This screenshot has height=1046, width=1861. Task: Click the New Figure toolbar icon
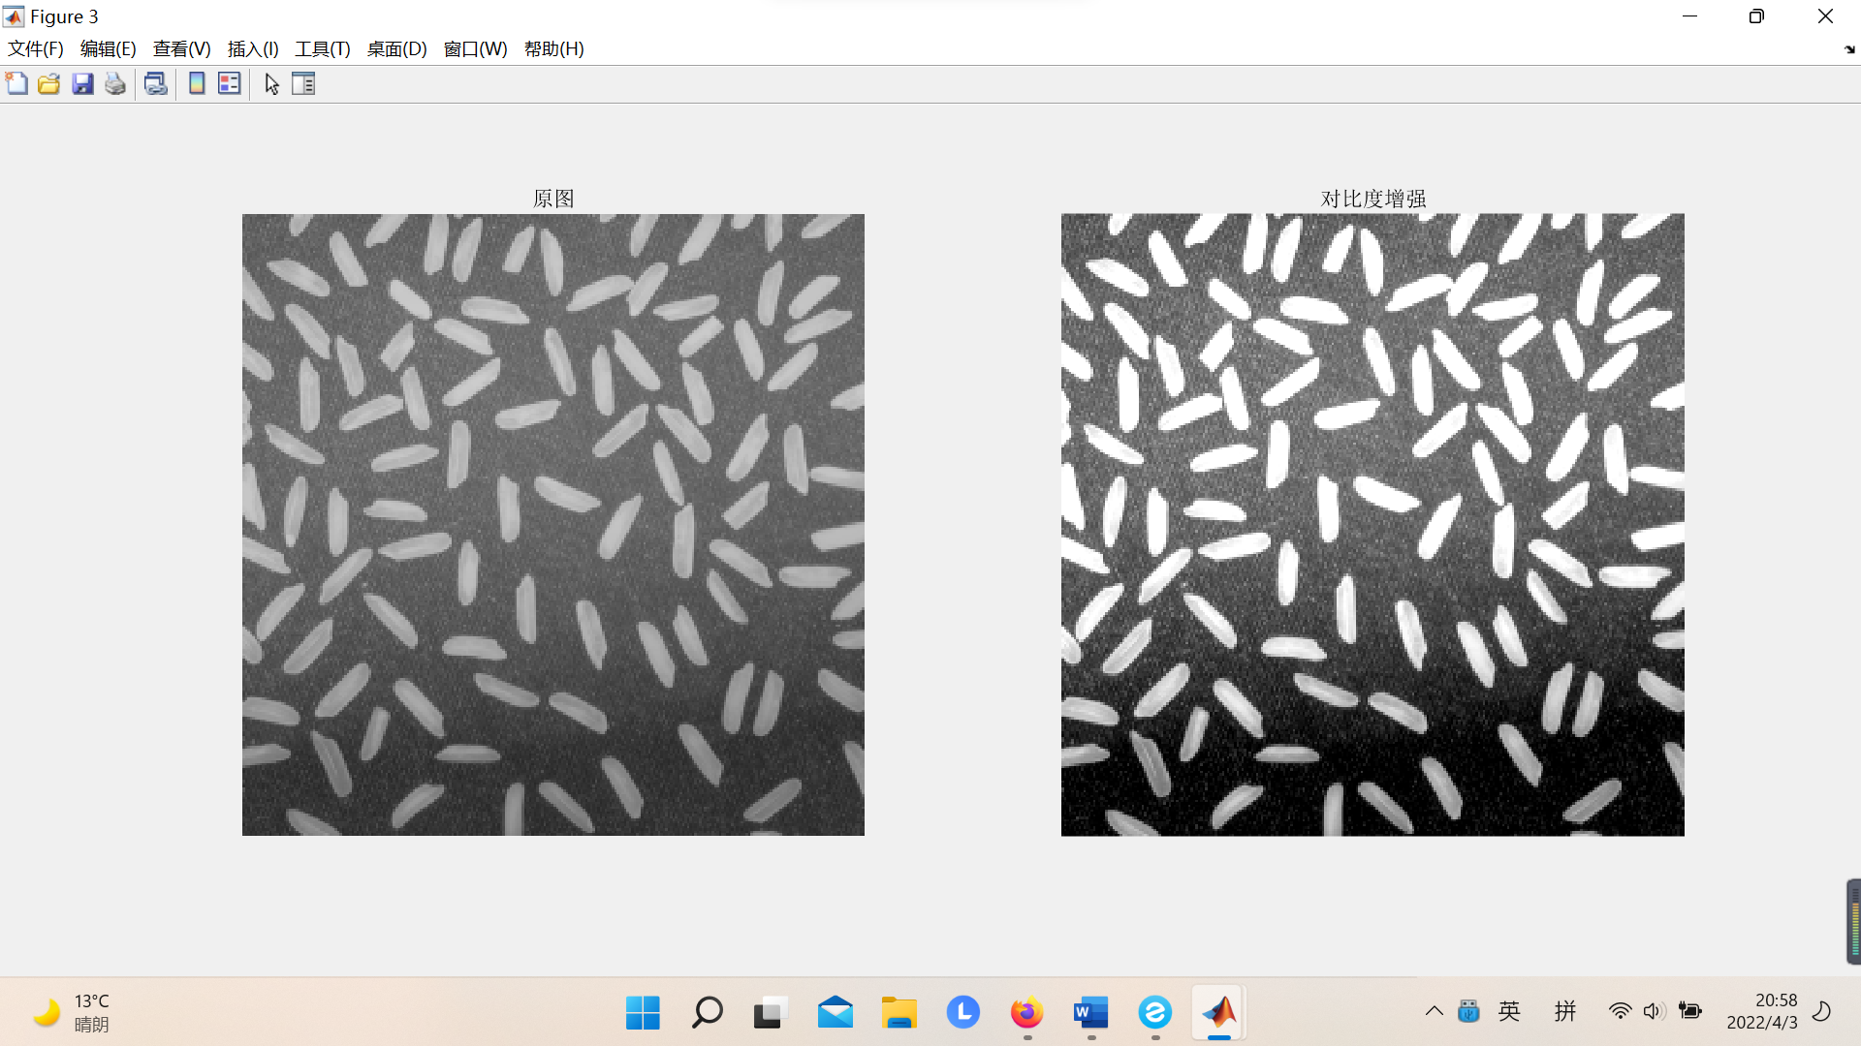(16, 84)
